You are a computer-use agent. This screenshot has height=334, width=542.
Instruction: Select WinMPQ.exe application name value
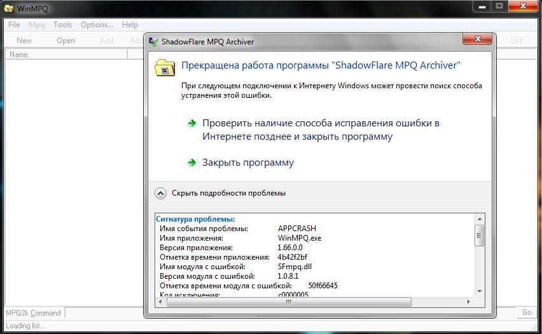click(300, 238)
